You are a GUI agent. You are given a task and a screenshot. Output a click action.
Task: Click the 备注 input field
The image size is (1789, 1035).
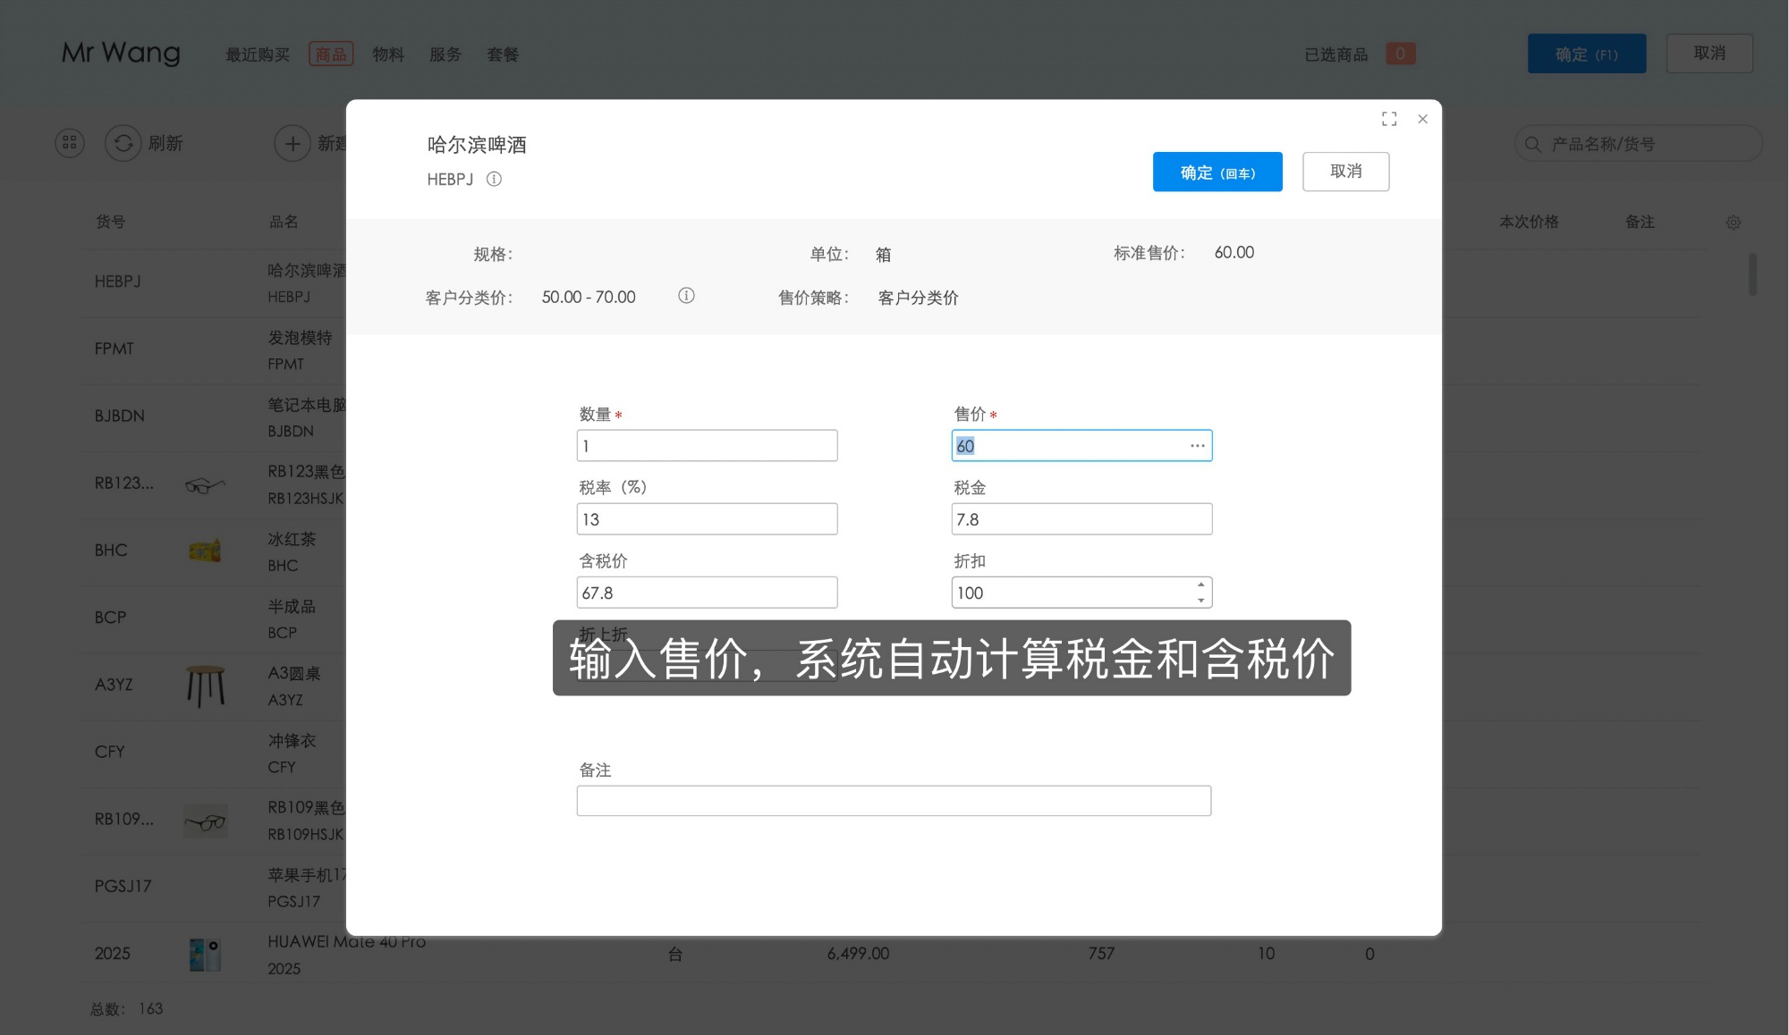(894, 801)
